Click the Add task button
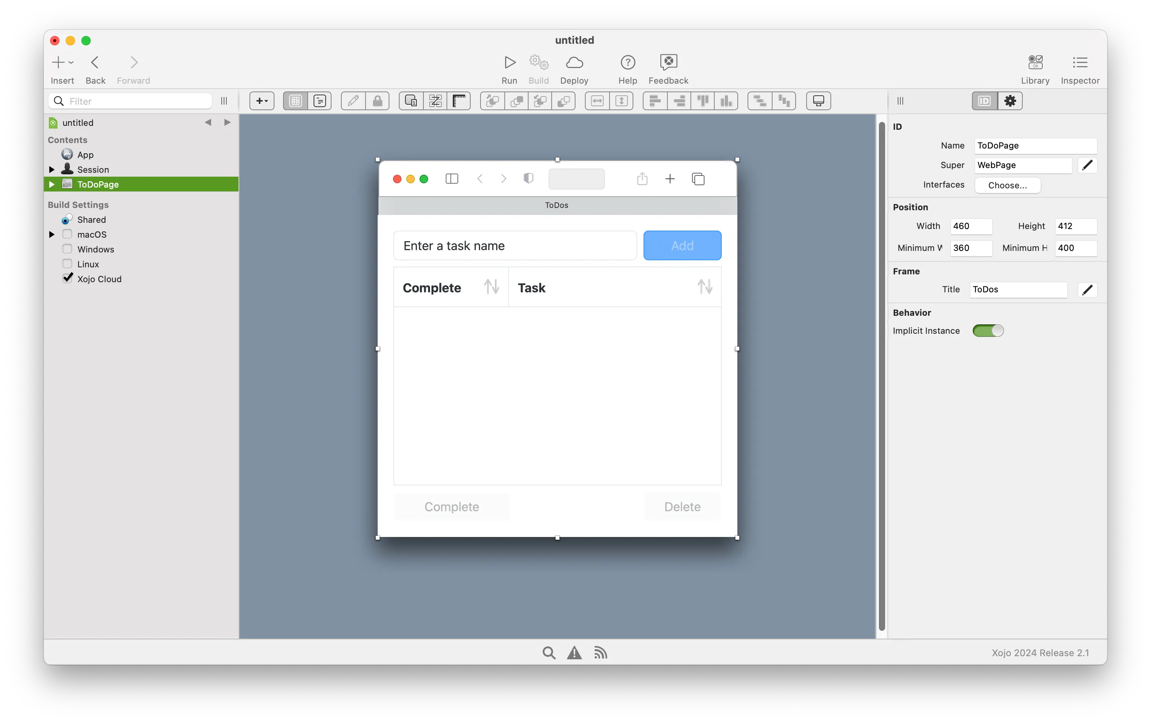The height and width of the screenshot is (723, 1151). coord(682,245)
